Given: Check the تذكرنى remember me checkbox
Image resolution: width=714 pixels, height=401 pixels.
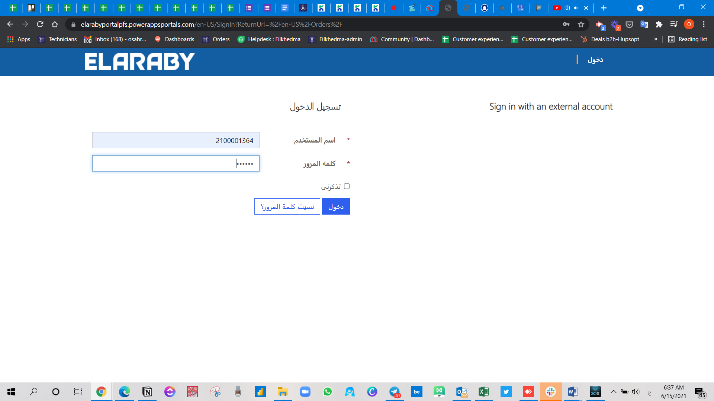Looking at the screenshot, I should point(347,186).
